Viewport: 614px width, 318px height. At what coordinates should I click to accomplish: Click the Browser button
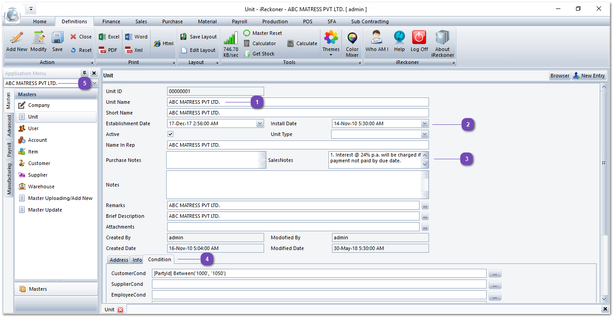tap(559, 76)
